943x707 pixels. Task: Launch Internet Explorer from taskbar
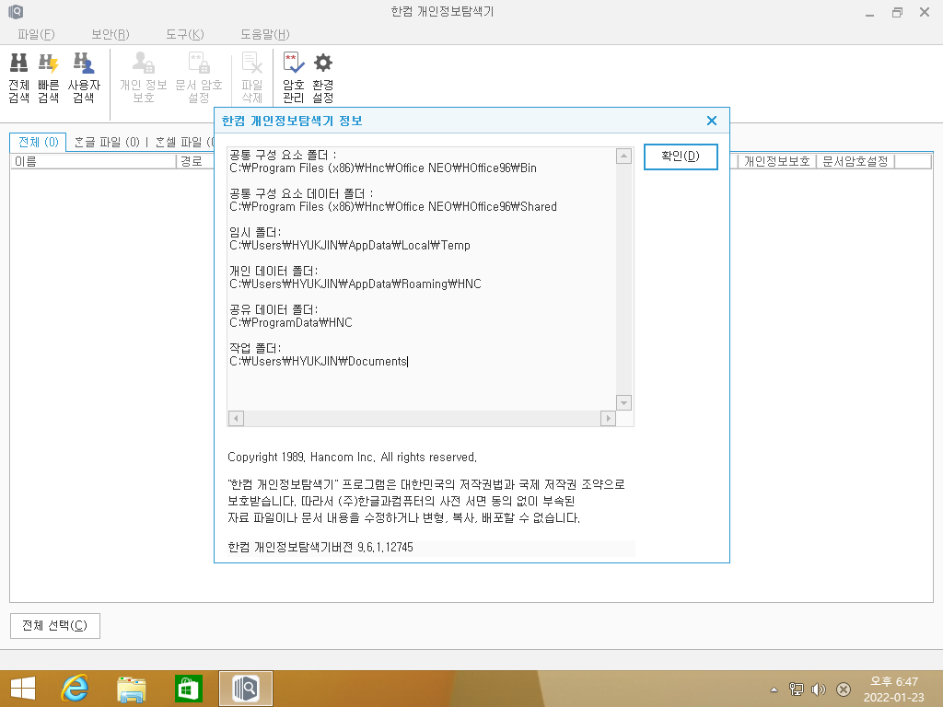click(x=75, y=689)
